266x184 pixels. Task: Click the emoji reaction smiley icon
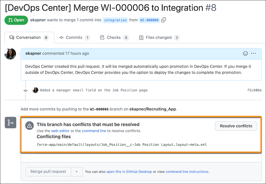(245, 53)
